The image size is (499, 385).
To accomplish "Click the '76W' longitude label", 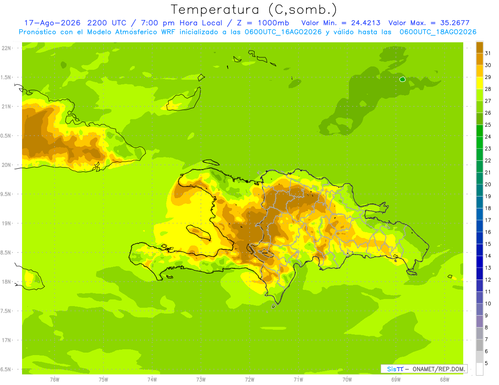I will (54, 380).
